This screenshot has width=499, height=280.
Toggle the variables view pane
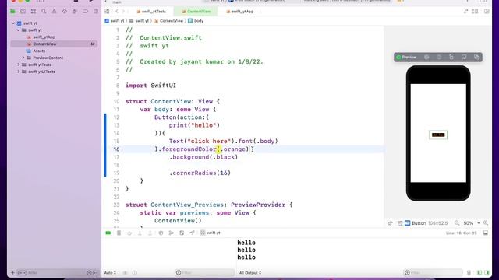click(480, 273)
